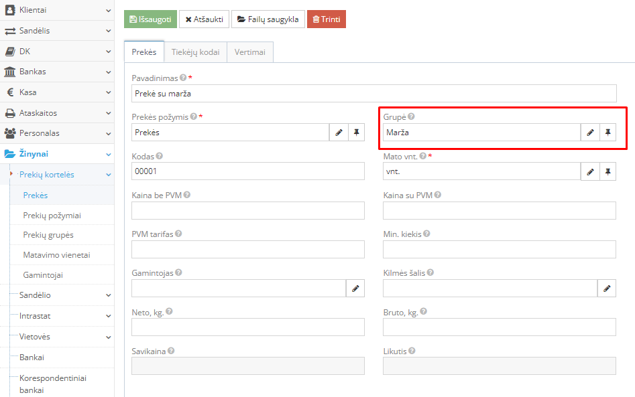
Task: Click the Kilmės šalis edit pencil icon
Action: click(607, 289)
